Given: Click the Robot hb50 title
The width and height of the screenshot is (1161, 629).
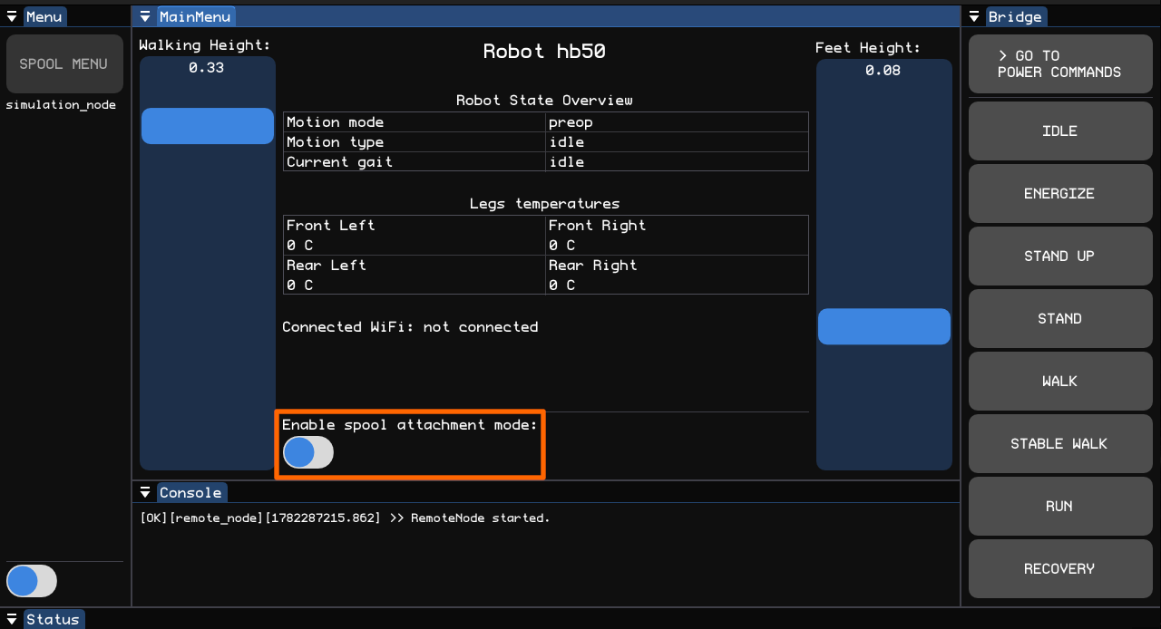Looking at the screenshot, I should tap(544, 52).
